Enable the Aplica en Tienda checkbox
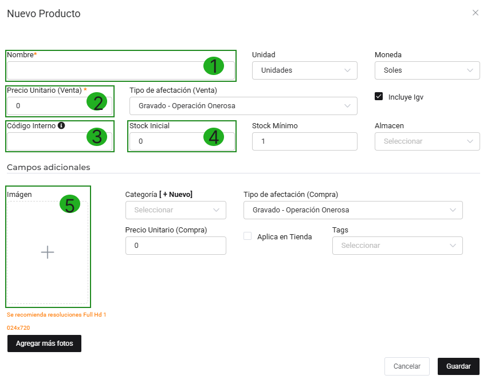Image resolution: width=487 pixels, height=379 pixels. pyautogui.click(x=248, y=236)
